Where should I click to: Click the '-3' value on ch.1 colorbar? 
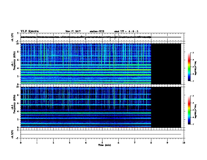pyautogui.click(x=193, y=53)
